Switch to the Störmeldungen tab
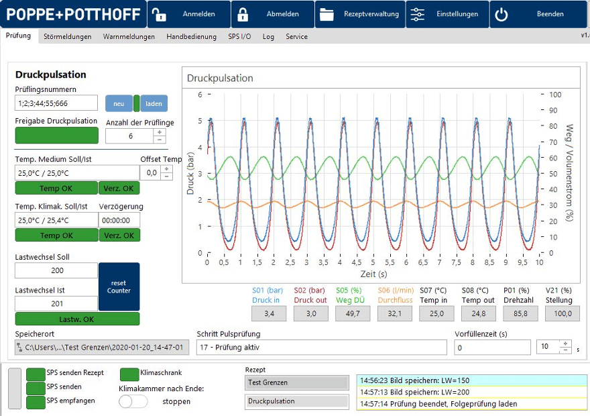Viewport: 590px width, 416px height. tap(67, 37)
